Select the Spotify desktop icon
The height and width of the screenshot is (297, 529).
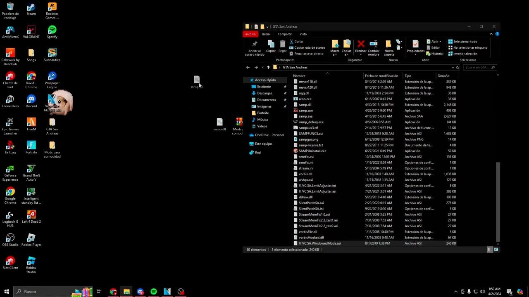[x=52, y=32]
